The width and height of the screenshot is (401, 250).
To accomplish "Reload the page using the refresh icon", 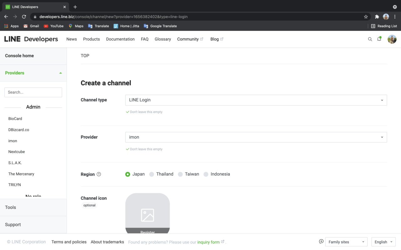I will tap(24, 17).
